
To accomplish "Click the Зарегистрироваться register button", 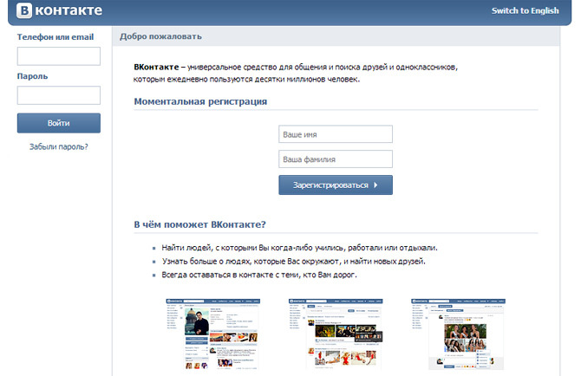I will point(336,185).
